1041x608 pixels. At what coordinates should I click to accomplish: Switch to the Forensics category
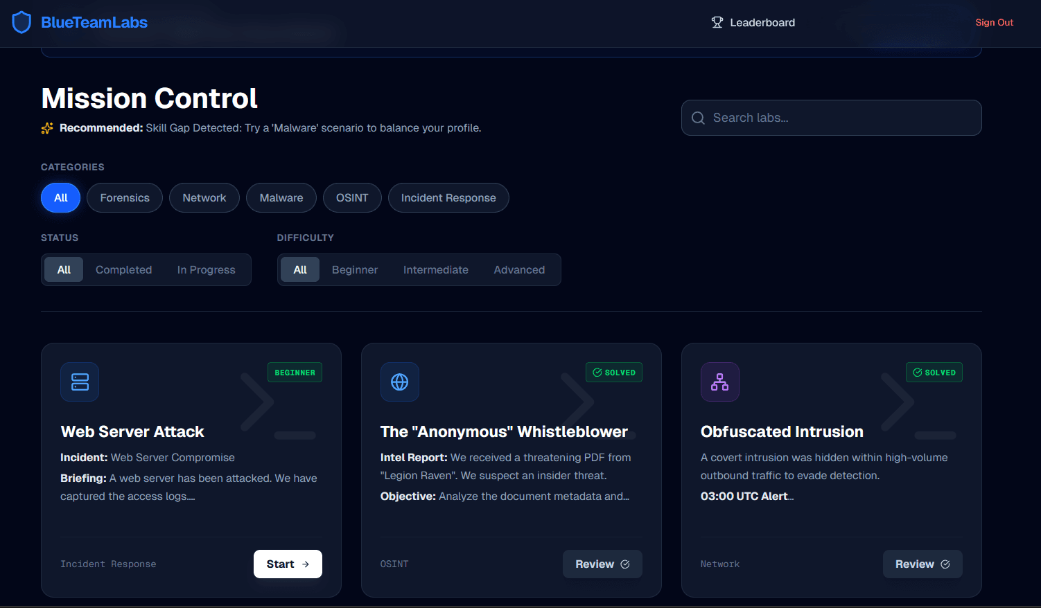tap(124, 197)
